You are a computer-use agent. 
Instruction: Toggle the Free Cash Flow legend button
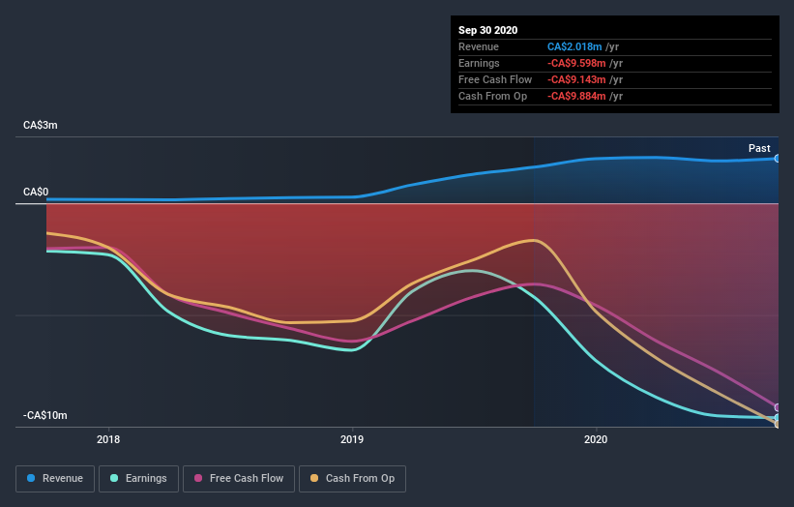[x=239, y=479]
